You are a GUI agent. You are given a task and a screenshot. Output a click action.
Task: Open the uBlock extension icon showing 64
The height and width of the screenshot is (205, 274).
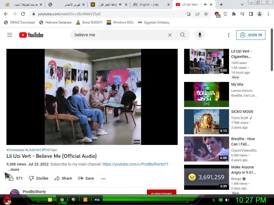pyautogui.click(x=217, y=14)
